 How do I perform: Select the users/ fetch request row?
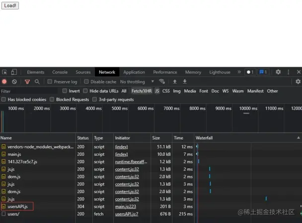coord(151,214)
